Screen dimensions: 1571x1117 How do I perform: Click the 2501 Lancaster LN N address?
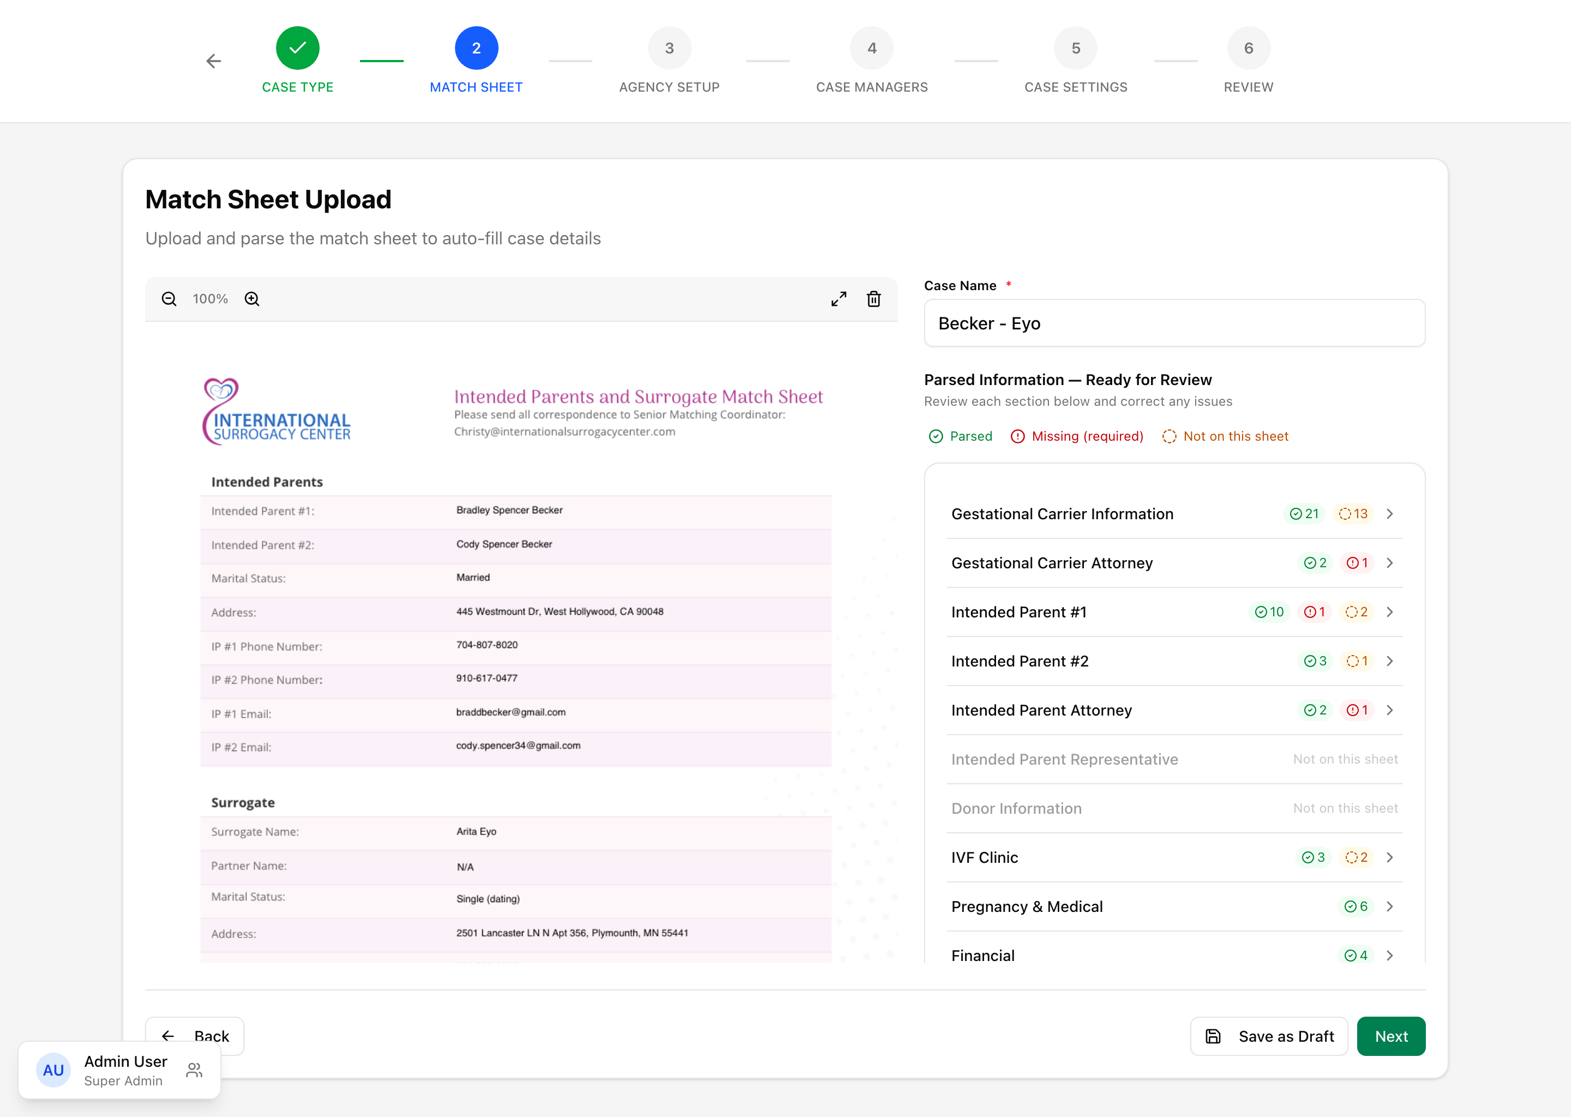coord(572,933)
